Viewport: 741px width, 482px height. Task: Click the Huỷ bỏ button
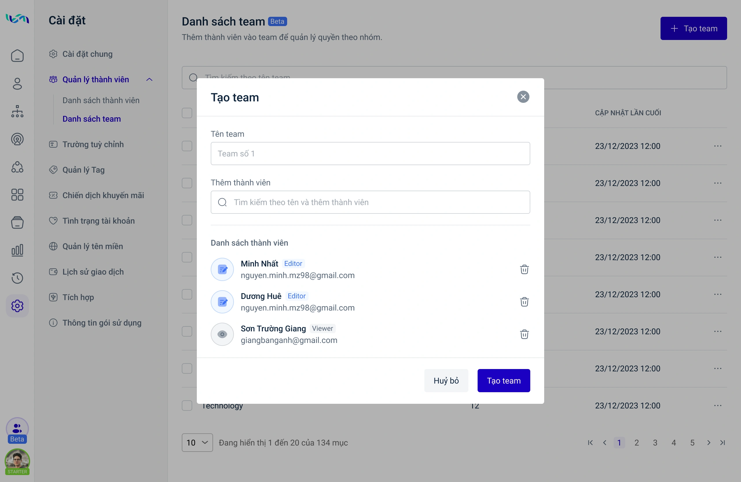pyautogui.click(x=446, y=380)
